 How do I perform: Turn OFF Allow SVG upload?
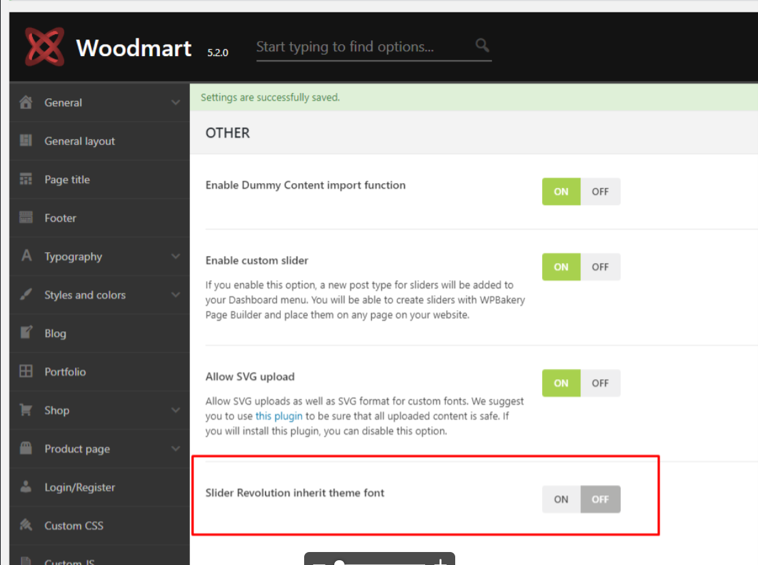[x=600, y=383]
